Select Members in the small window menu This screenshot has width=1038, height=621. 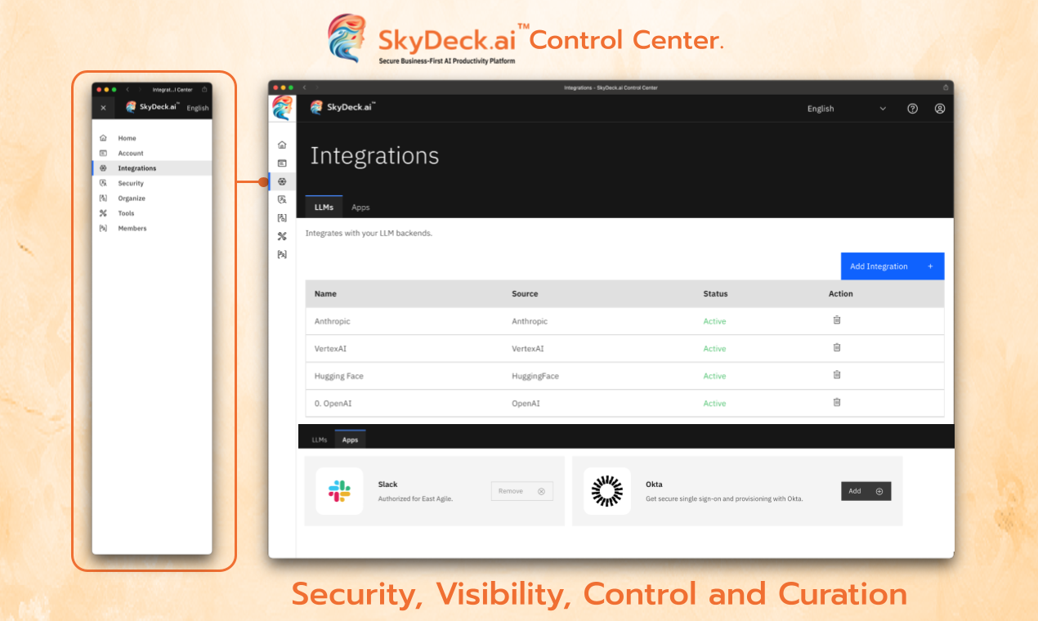(x=152, y=228)
